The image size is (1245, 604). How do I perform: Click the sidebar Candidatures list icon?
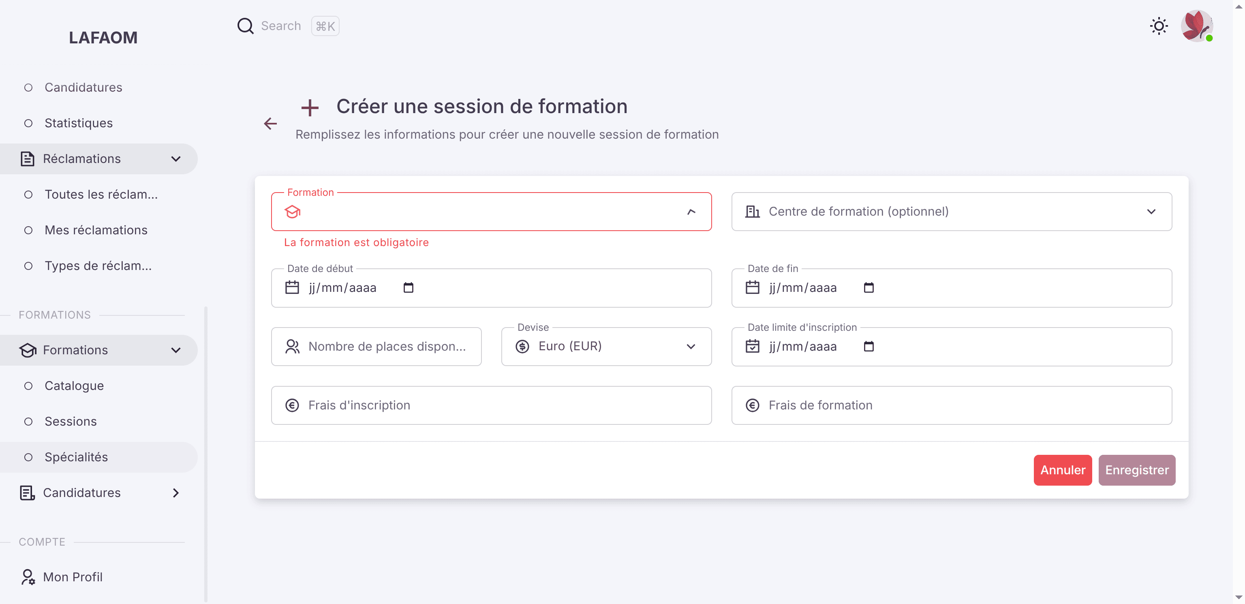[27, 493]
